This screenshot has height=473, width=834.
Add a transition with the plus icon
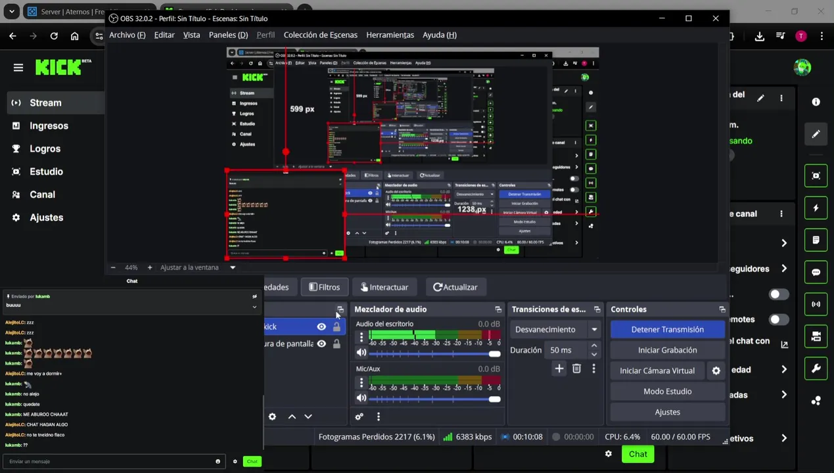tap(559, 369)
